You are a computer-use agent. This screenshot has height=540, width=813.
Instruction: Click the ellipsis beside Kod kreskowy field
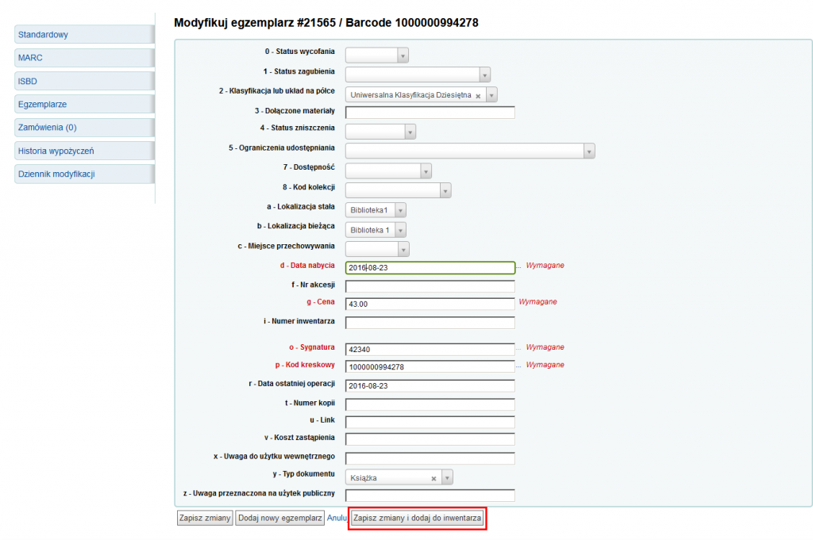coord(519,366)
